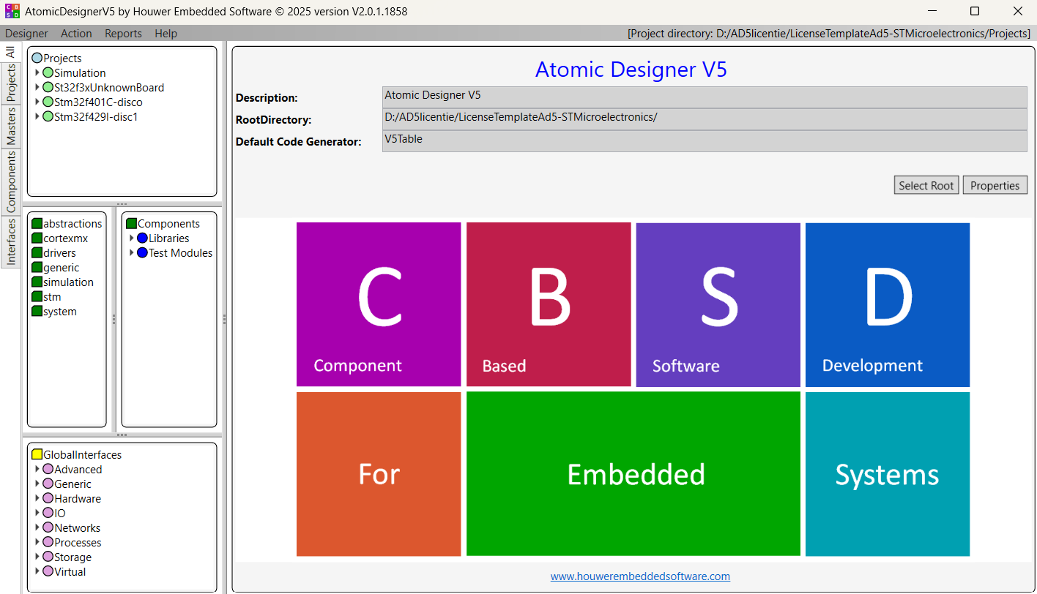
Task: Click the green circle icon beside Simulation project
Action: point(48,73)
